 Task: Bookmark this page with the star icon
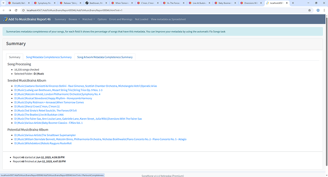point(309,10)
